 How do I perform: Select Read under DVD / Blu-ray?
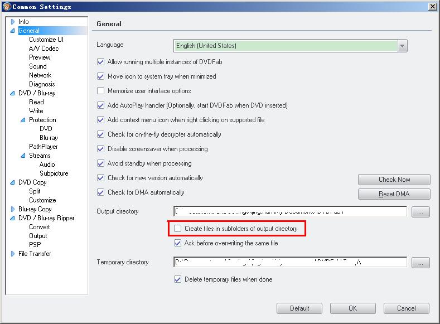(36, 102)
